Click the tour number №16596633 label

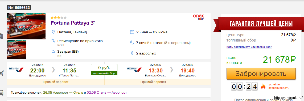point(19,8)
